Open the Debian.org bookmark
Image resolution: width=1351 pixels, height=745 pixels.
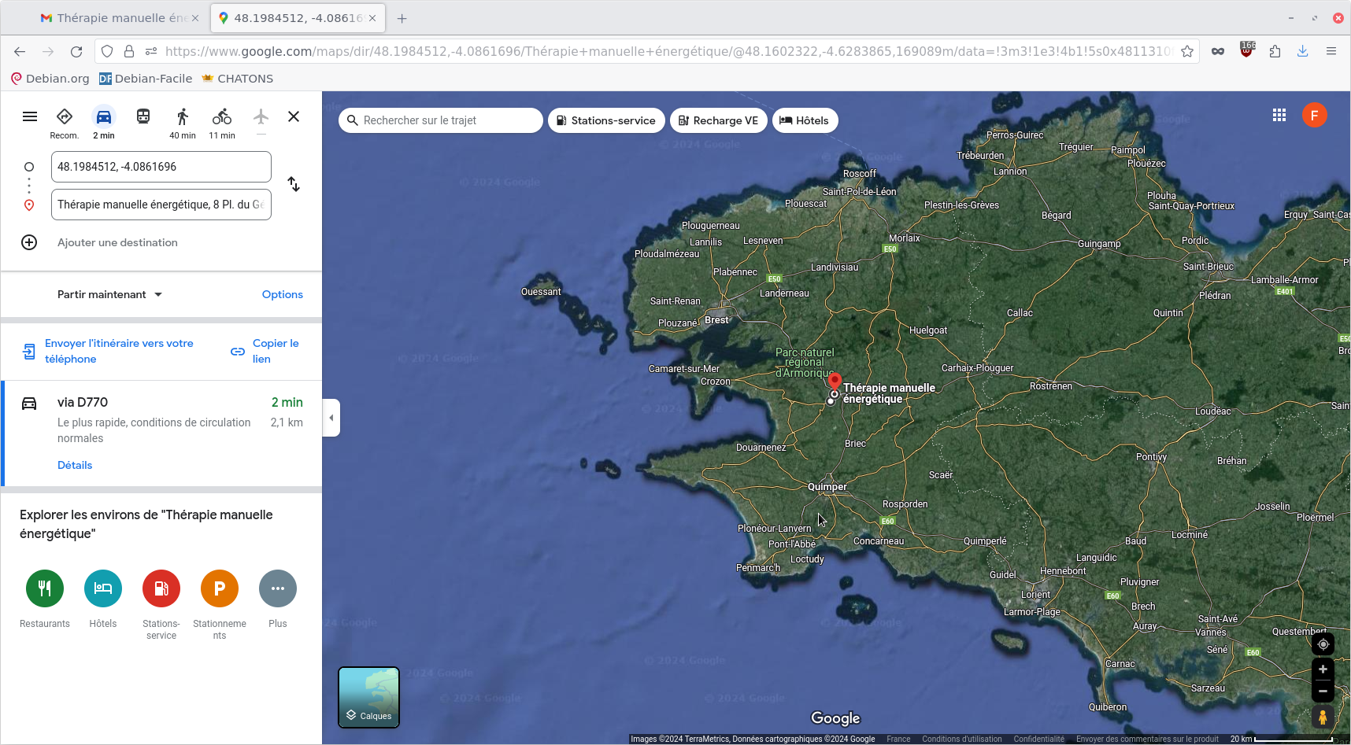[50, 79]
